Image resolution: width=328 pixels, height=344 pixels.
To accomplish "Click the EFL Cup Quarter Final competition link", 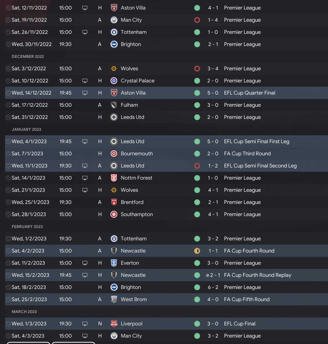I will (x=249, y=93).
